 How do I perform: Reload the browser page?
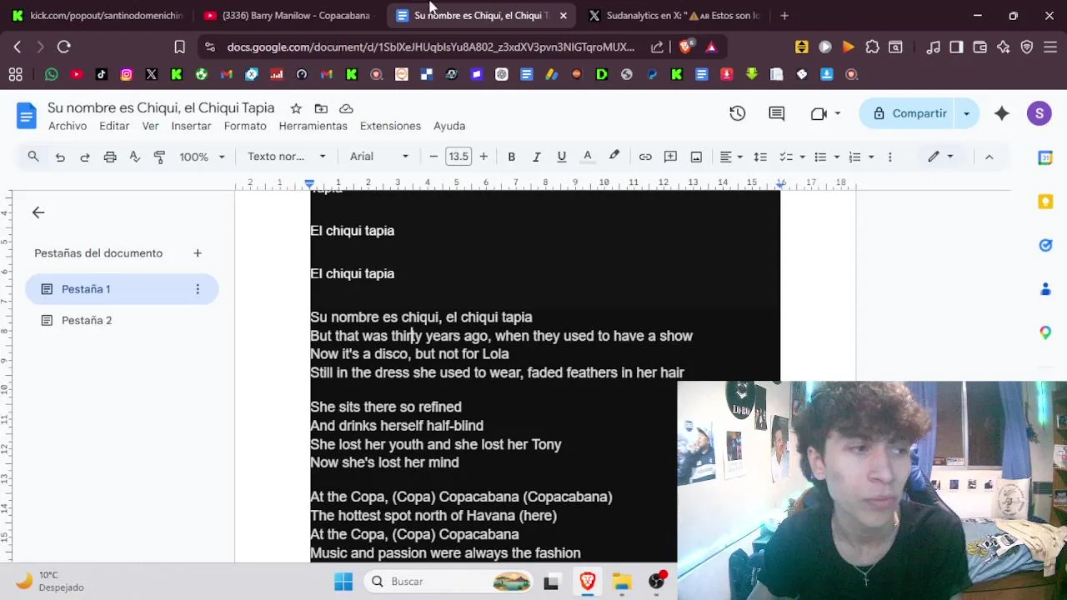point(64,47)
